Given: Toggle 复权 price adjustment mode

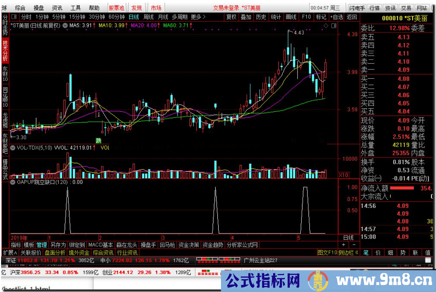Looking at the screenshot, I should pyautogui.click(x=231, y=17).
